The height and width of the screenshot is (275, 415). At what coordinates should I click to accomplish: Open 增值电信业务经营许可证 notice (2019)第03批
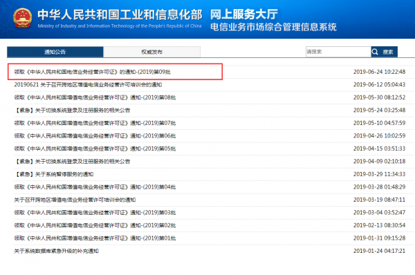[x=95, y=213]
